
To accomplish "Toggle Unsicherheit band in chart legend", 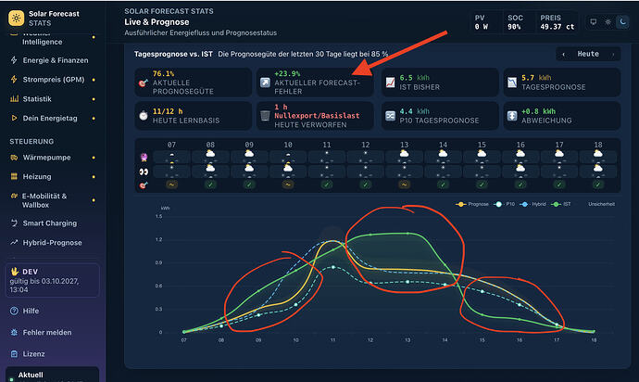I will [602, 204].
